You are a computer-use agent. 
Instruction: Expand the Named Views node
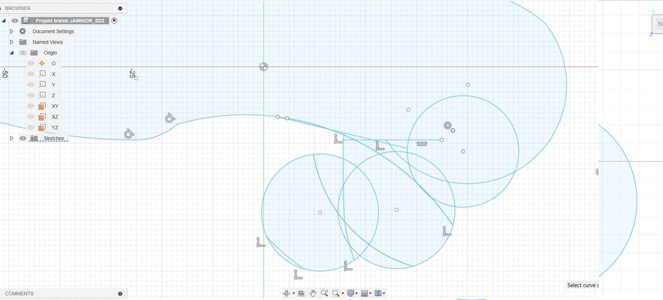pyautogui.click(x=12, y=42)
